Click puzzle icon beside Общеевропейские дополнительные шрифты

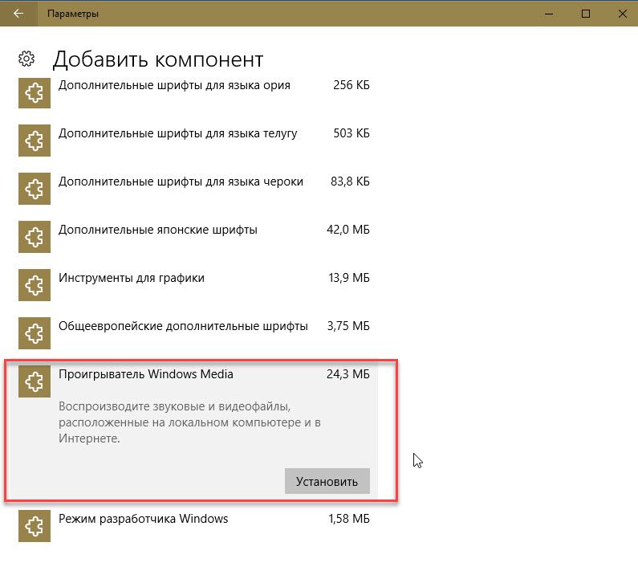coord(34,333)
